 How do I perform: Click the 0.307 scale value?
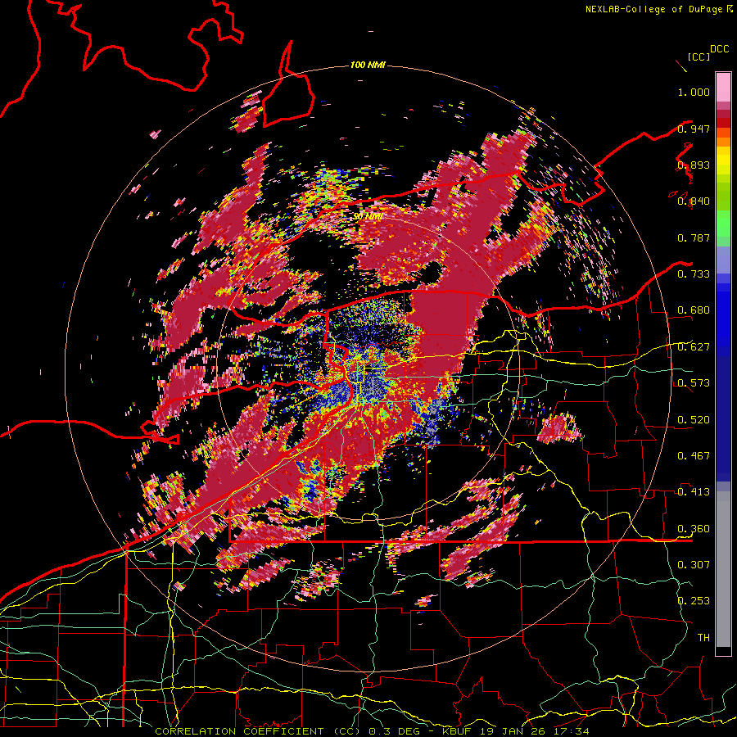[694, 564]
